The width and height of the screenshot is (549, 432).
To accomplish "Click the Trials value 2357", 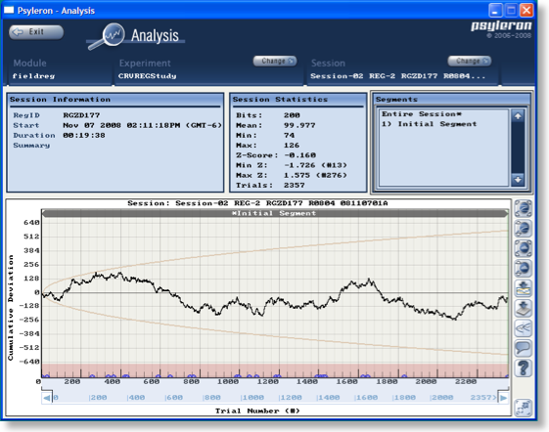I will point(295,185).
